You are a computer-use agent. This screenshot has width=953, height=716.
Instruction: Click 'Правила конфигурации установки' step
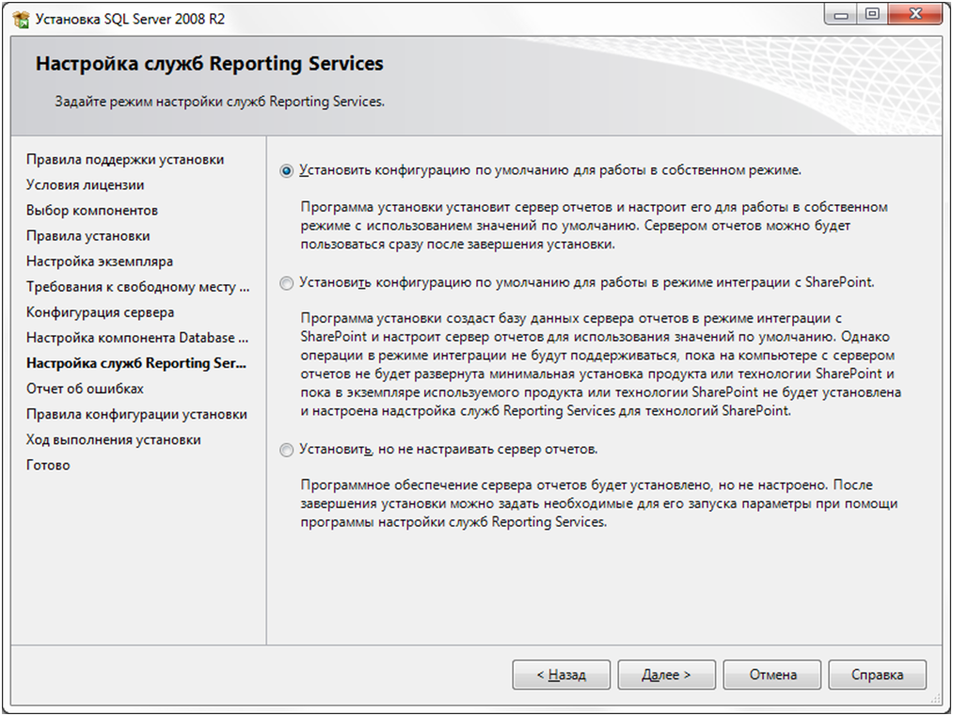click(136, 415)
